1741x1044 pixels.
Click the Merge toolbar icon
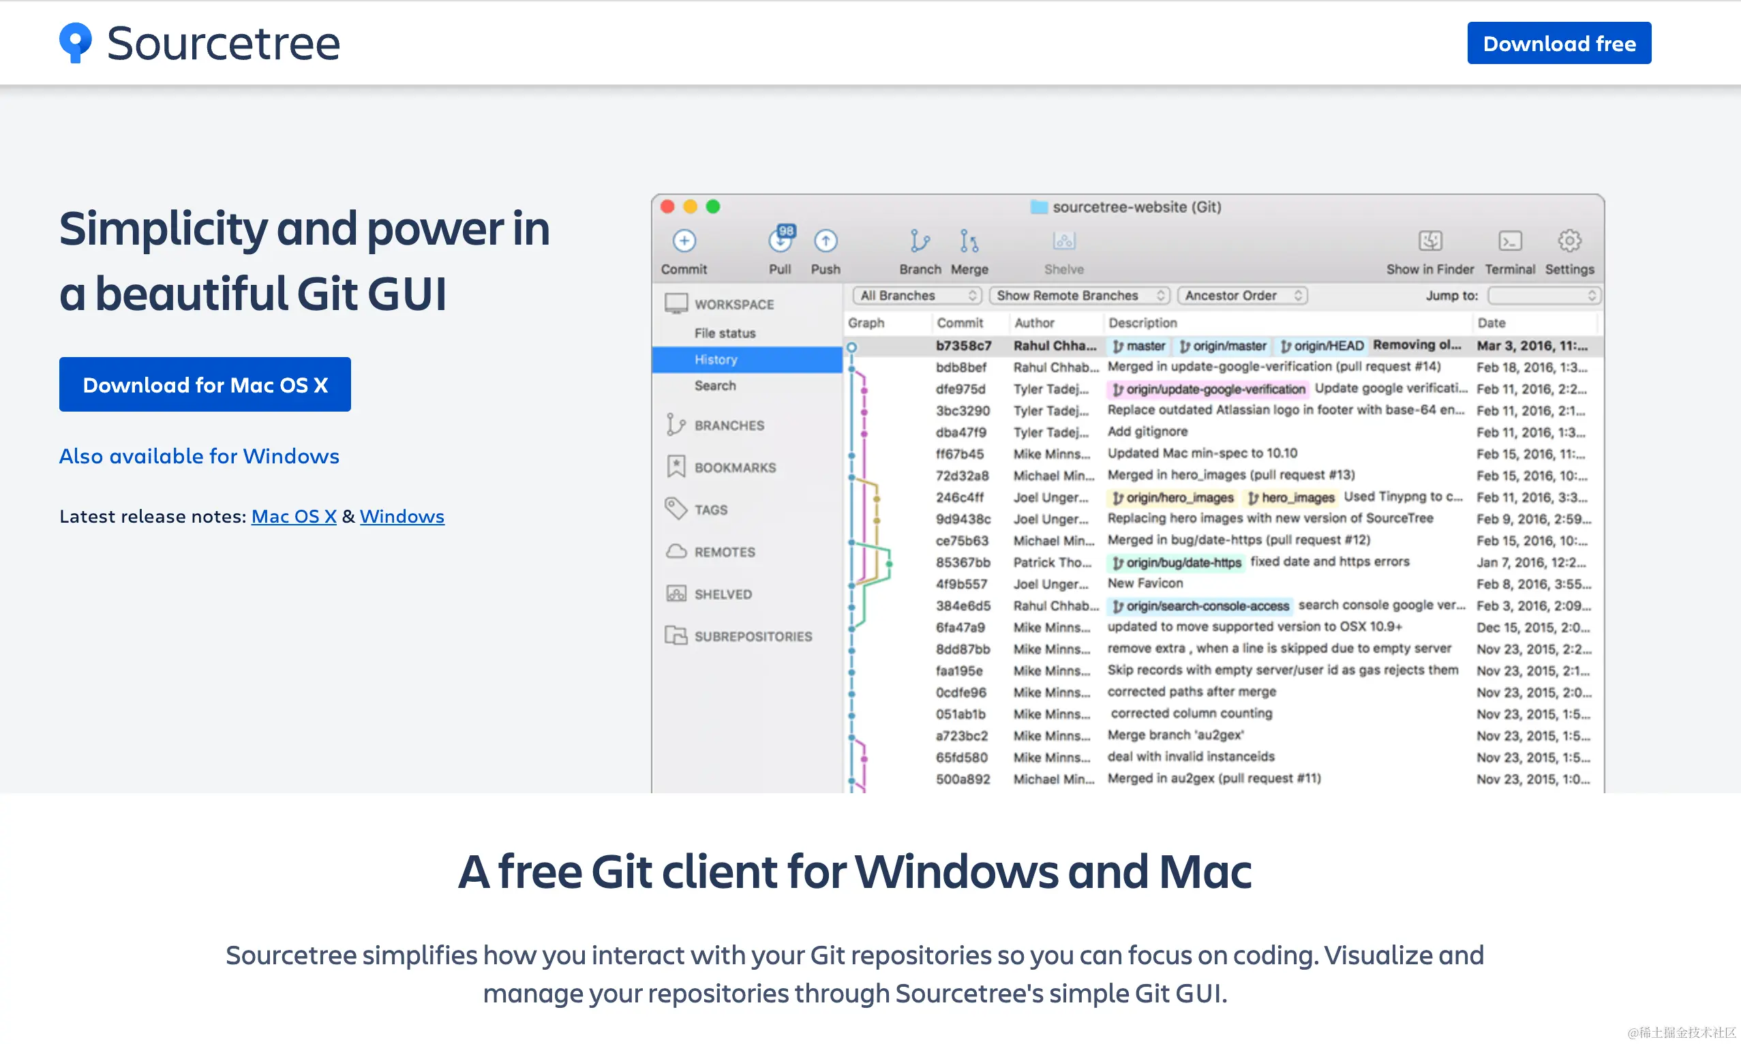click(969, 241)
